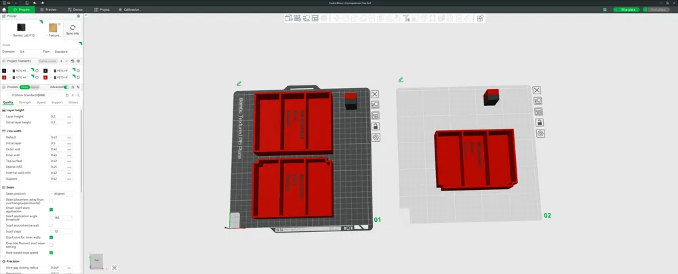Switch to the Calibration tab
The height and width of the screenshot is (274, 678).
pyautogui.click(x=129, y=9)
